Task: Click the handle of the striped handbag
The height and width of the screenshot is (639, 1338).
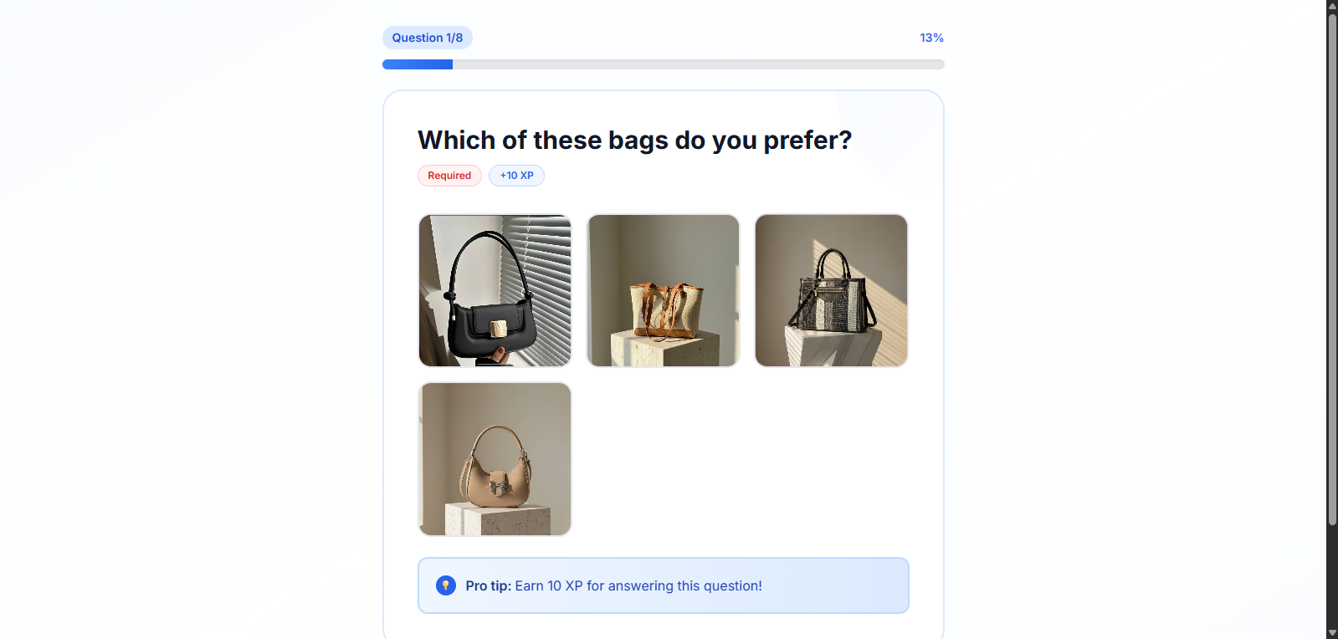Action: coord(833,265)
